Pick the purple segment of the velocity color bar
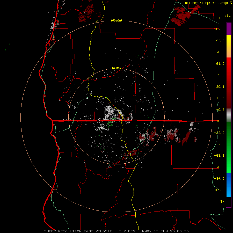233x233 pixels. pyautogui.click(x=229, y=29)
